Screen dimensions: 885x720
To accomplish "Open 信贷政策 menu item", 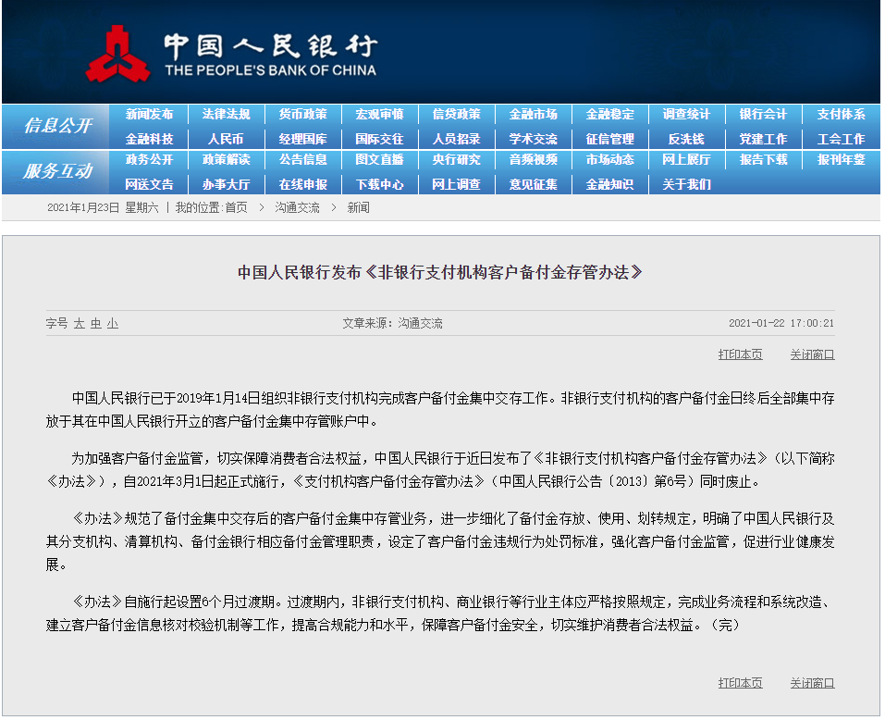I will (457, 114).
